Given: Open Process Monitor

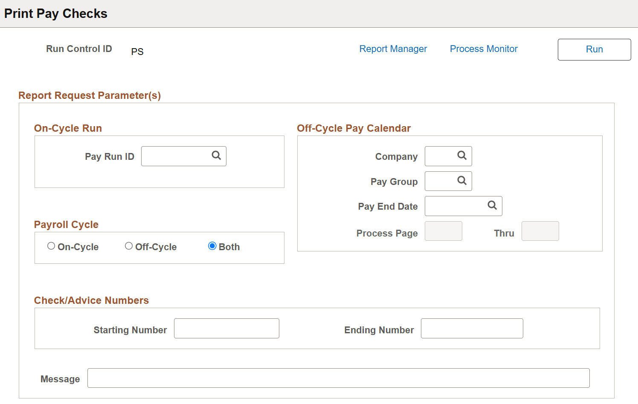Looking at the screenshot, I should (483, 49).
